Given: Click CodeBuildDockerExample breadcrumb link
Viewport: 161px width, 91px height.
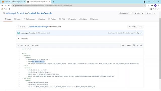Looking at the screenshot, I should (39, 27).
